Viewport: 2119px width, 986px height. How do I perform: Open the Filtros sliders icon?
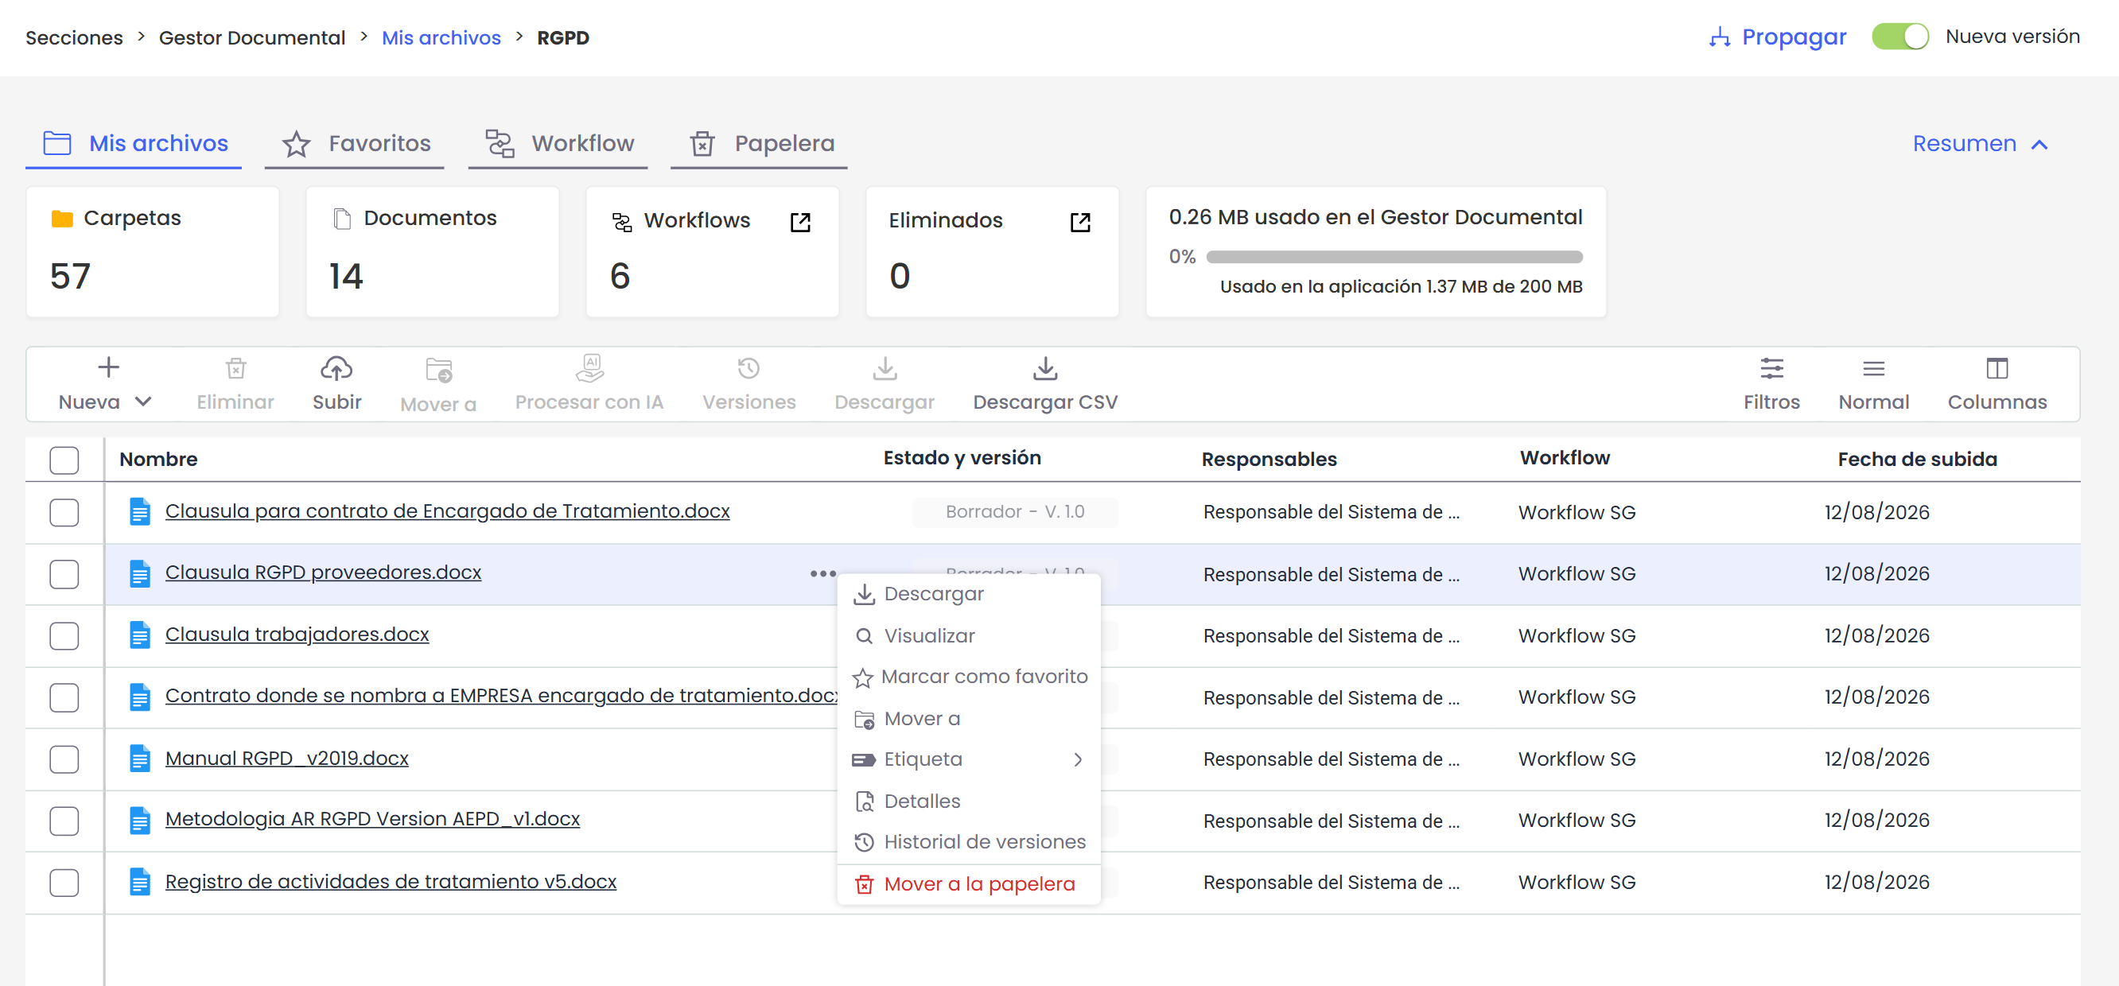coord(1771,368)
